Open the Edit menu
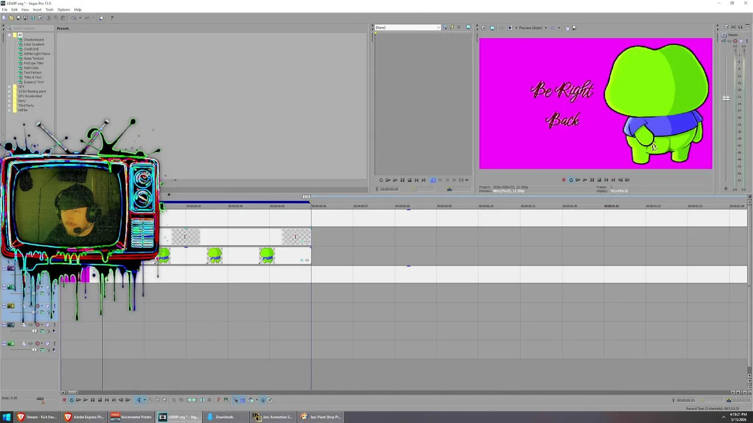The width and height of the screenshot is (753, 423). 14,9
